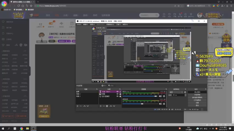Click the 停止推流 stop streaming button

(x=197, y=92)
